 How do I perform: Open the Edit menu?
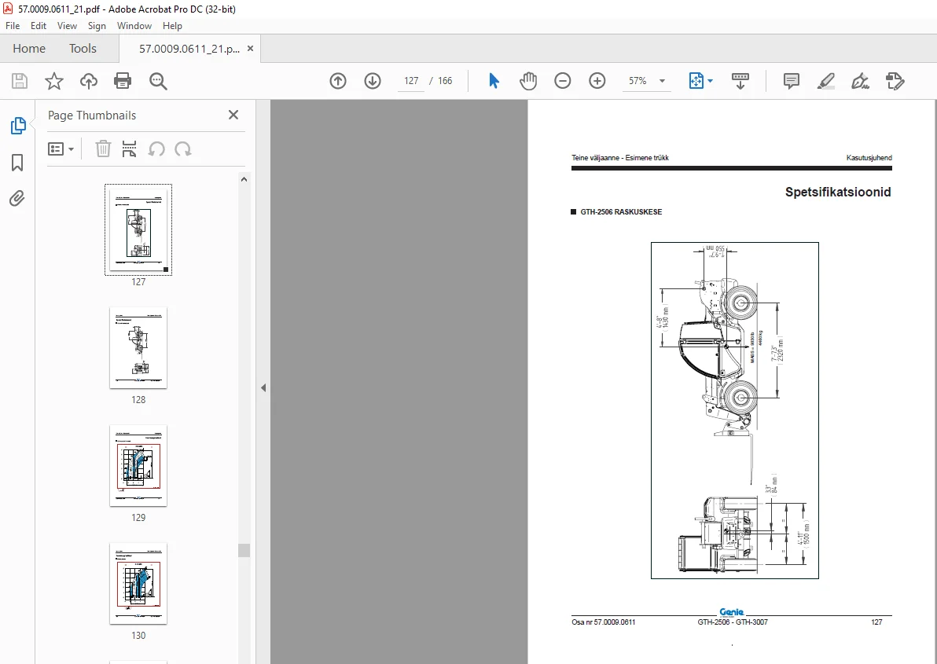click(39, 26)
